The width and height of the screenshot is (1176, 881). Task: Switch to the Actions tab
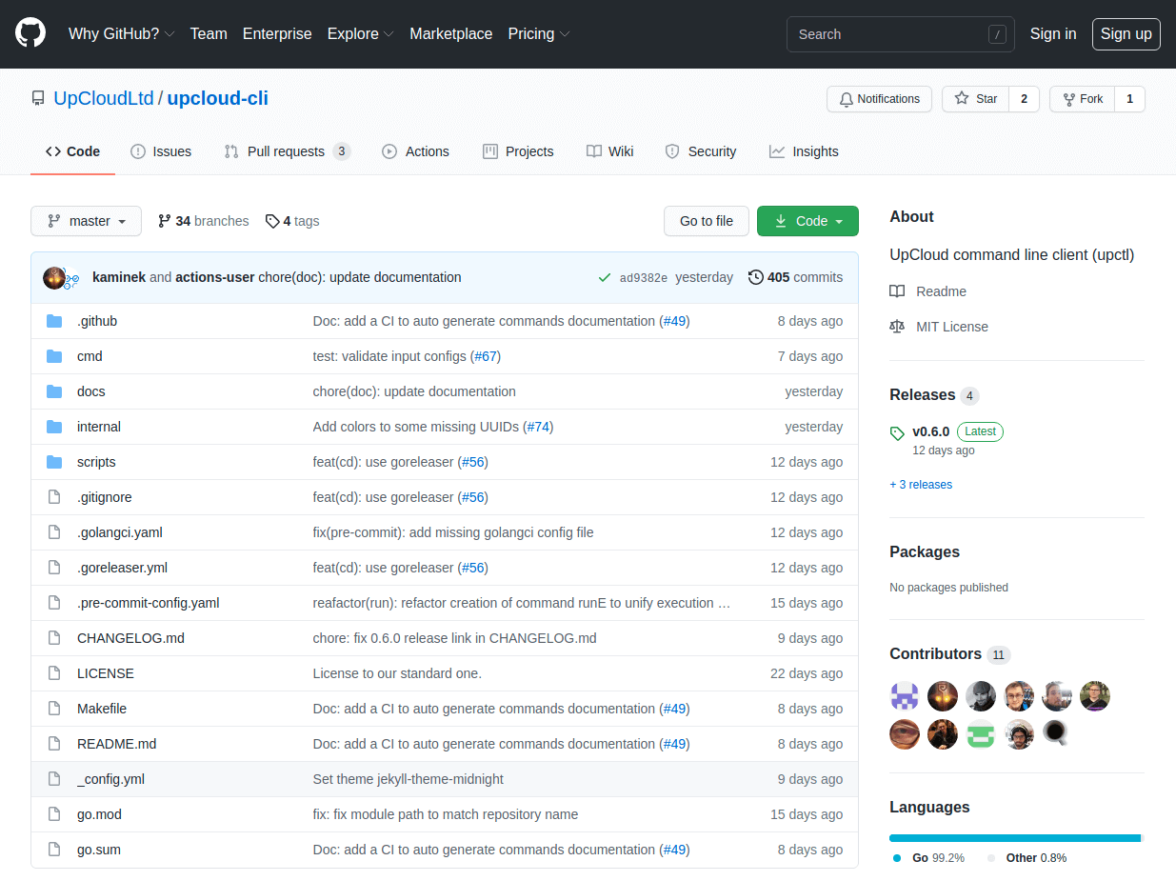[x=415, y=151]
